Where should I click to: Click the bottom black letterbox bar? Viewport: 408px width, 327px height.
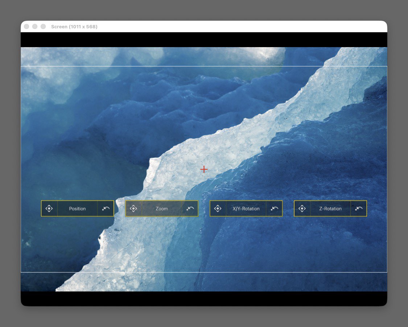coord(204,298)
